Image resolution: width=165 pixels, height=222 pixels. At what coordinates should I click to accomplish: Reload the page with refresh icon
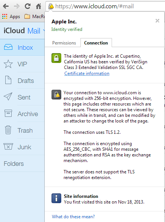pos(27,6)
